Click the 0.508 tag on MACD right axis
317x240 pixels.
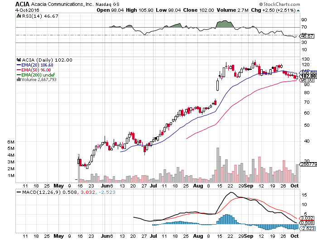click(x=307, y=223)
